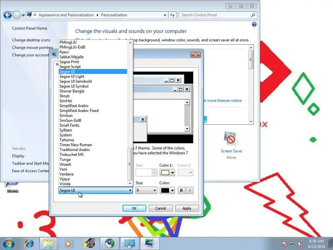The height and width of the screenshot is (250, 333).
Task: Select Segoe Print font
Action: click(x=93, y=62)
